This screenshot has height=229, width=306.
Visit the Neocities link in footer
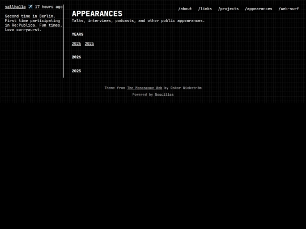click(164, 94)
